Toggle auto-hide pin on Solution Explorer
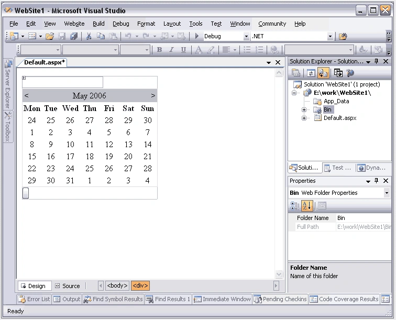The height and width of the screenshot is (320, 396). coord(376,61)
